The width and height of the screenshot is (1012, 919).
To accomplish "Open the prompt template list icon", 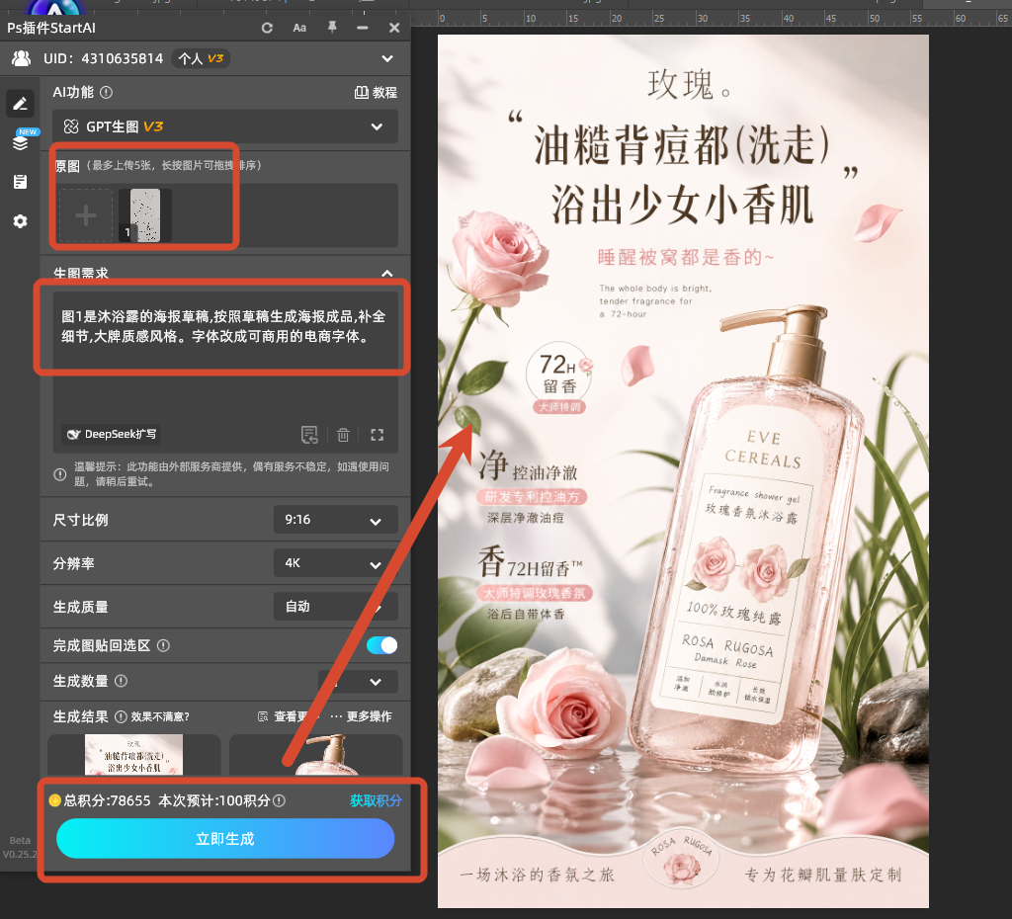I will (x=309, y=435).
